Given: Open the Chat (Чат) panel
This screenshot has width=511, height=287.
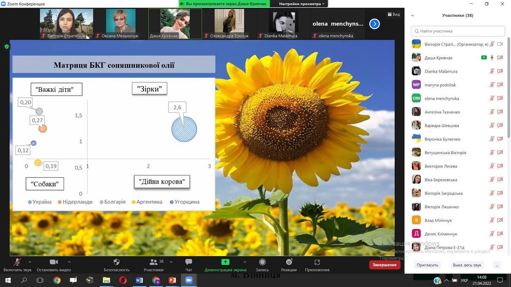Looking at the screenshot, I should pyautogui.click(x=189, y=262).
